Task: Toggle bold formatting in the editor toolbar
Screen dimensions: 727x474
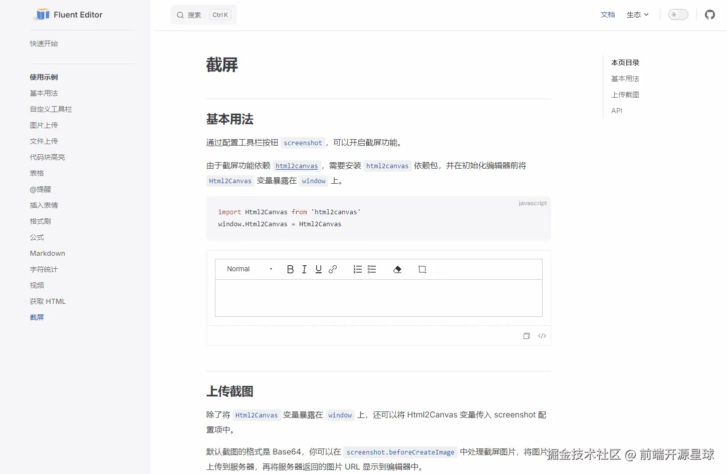Action: (290, 269)
